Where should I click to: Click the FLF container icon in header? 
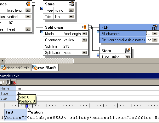point(155,27)
